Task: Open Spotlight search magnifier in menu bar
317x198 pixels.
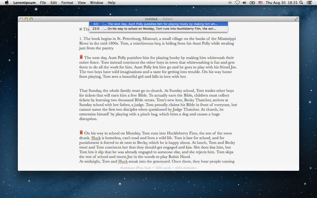Action: tap(303, 3)
